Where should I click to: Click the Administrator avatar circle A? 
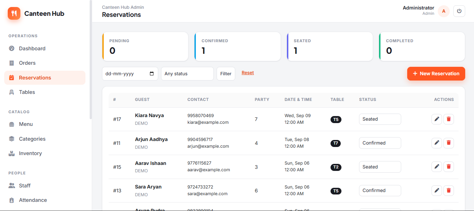[444, 11]
